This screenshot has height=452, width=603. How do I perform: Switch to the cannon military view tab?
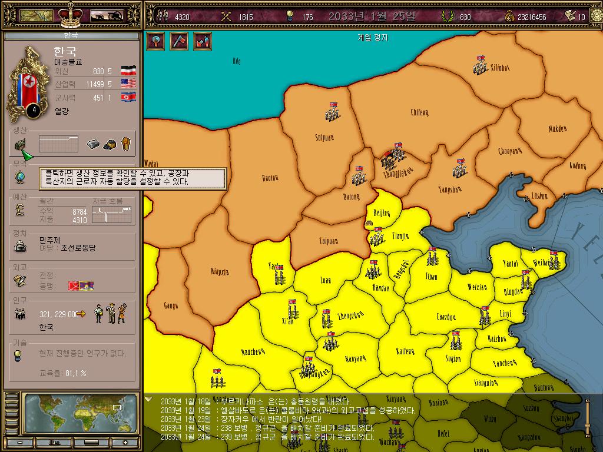[107, 16]
